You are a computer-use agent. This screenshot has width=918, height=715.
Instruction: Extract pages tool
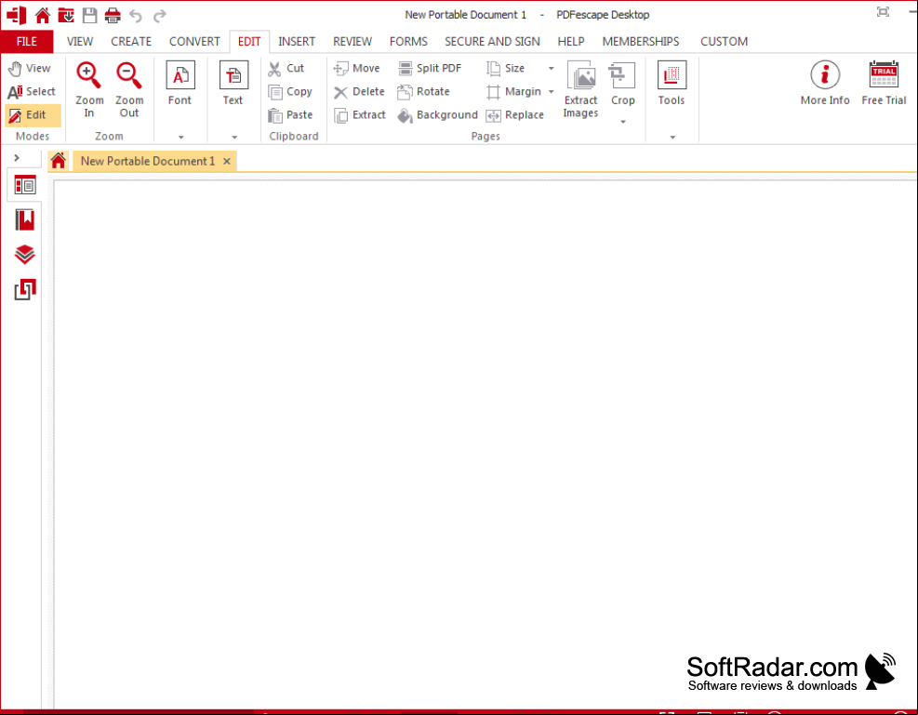click(x=359, y=115)
